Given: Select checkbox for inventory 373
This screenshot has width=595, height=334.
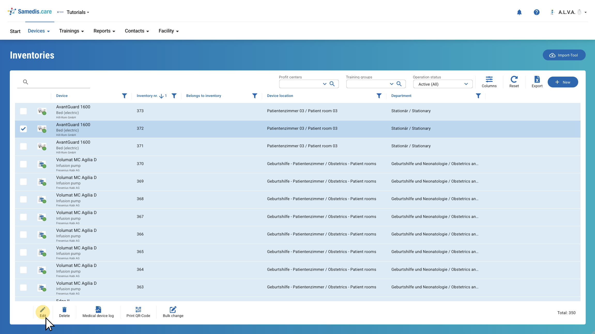Looking at the screenshot, I should [x=23, y=111].
